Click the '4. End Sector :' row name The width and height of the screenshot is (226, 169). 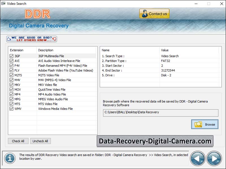(112, 70)
